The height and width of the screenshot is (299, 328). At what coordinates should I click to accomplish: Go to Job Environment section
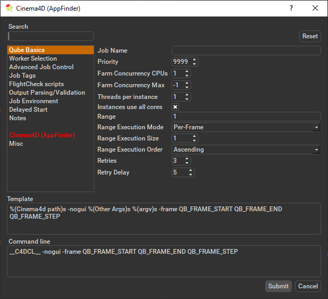(x=51, y=101)
